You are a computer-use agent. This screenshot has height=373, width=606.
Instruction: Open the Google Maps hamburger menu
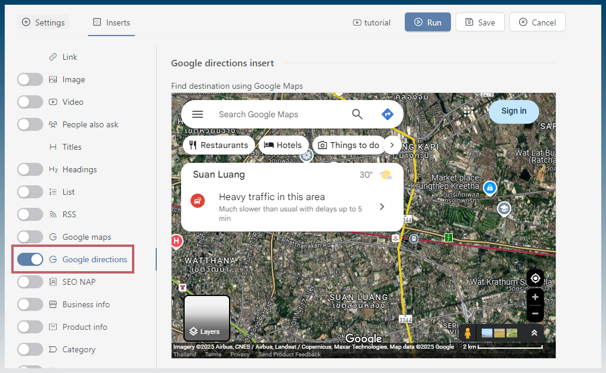coord(198,114)
